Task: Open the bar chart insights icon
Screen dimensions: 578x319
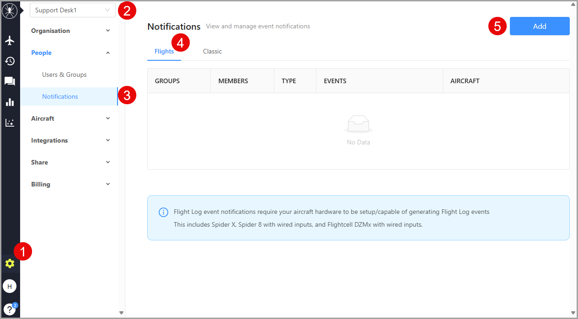Action: [x=10, y=102]
